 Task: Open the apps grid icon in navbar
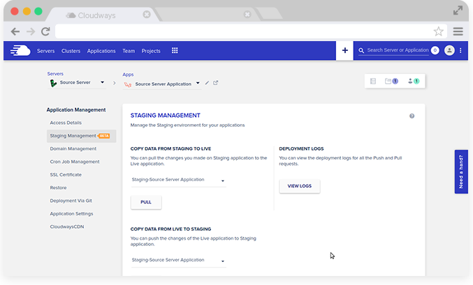tap(175, 50)
